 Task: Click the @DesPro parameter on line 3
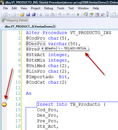click(36, 44)
